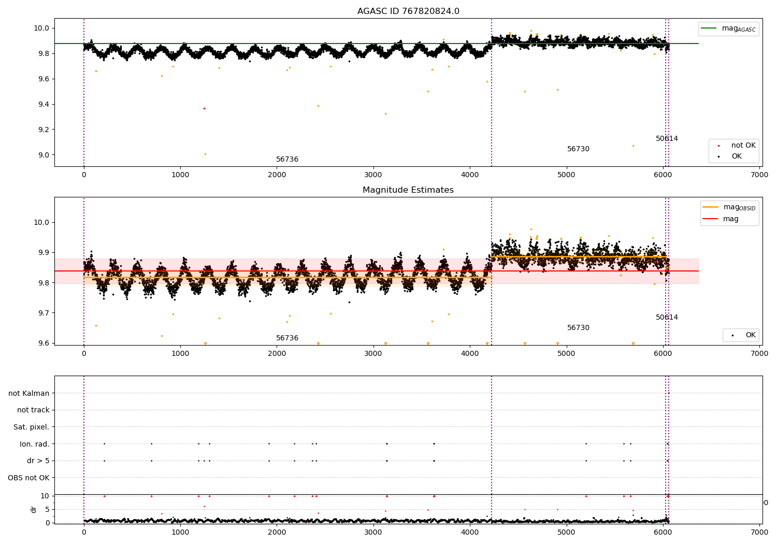Click the '56736' annotation in the Magnitude Estimates plot
Viewport: 777px width, 544px height.
287,338
